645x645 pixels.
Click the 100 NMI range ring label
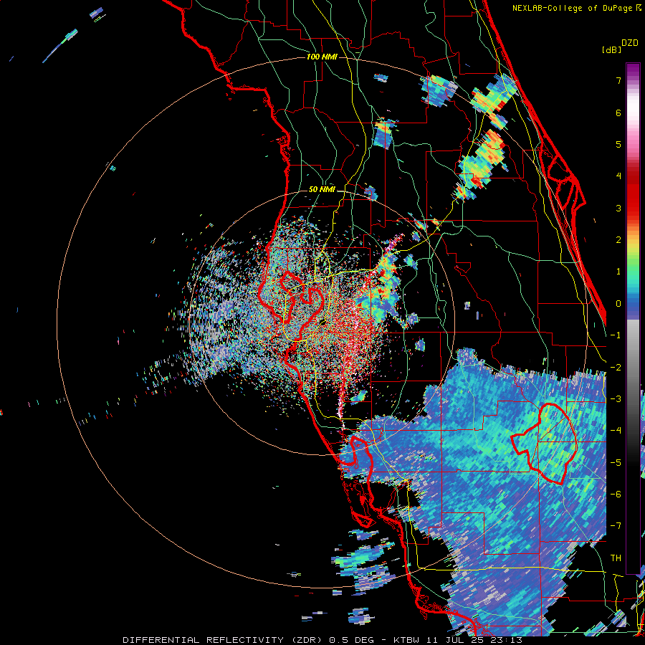coord(322,57)
